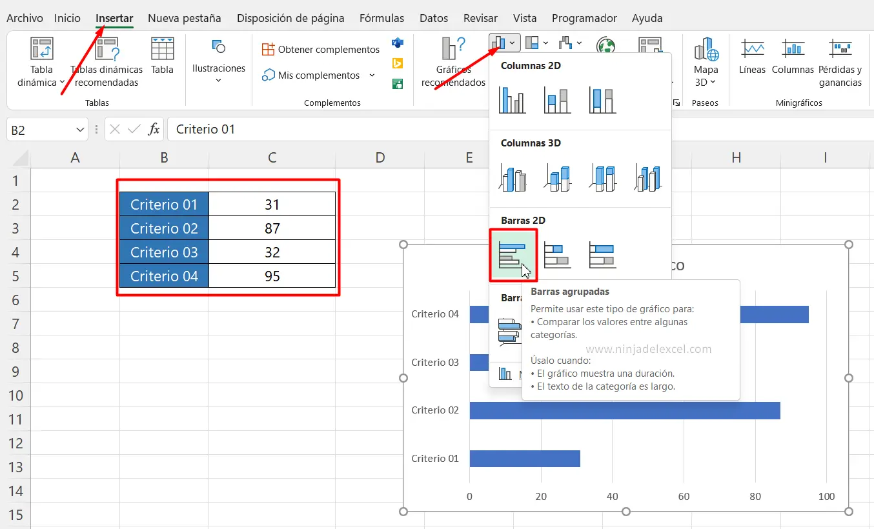
Task: Select the 3D stacked column chart
Action: click(557, 178)
